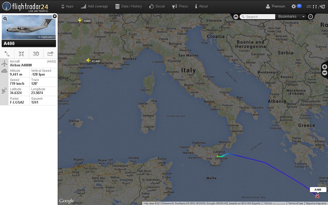Close the A400 aircraft info panel
The image size is (328, 205).
coord(54,16)
